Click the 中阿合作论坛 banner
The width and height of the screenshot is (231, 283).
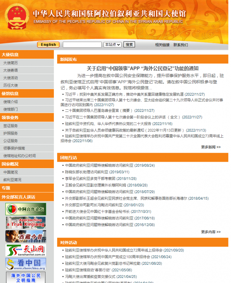point(26,209)
